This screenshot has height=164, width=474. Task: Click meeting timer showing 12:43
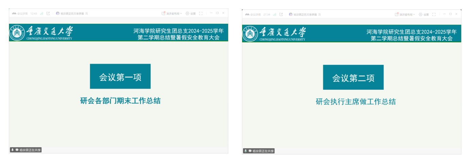click(x=34, y=14)
